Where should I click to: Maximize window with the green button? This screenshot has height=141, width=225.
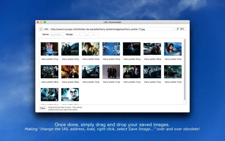click(45, 22)
